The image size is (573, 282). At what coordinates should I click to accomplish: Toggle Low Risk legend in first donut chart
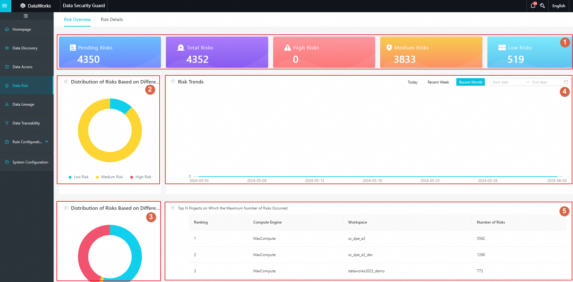pos(78,177)
